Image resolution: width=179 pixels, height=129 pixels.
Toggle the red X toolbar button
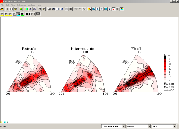pos(114,9)
